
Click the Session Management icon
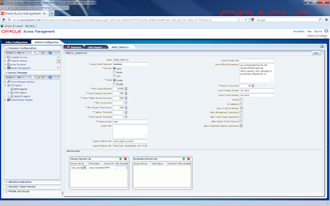click(9, 68)
